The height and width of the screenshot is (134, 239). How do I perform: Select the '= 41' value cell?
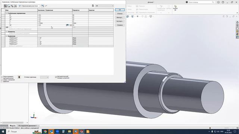(x=55, y=21)
